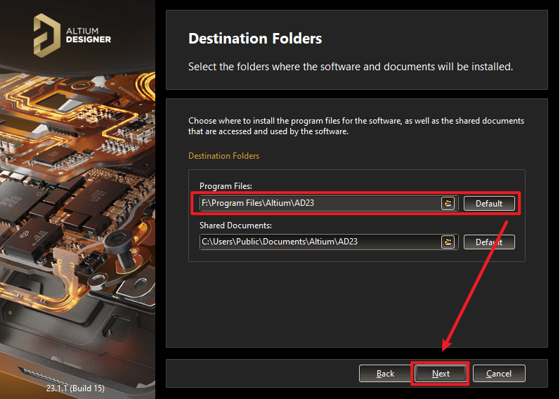The image size is (560, 399).
Task: Click the Altium Designer logo emblem
Action: point(47,34)
